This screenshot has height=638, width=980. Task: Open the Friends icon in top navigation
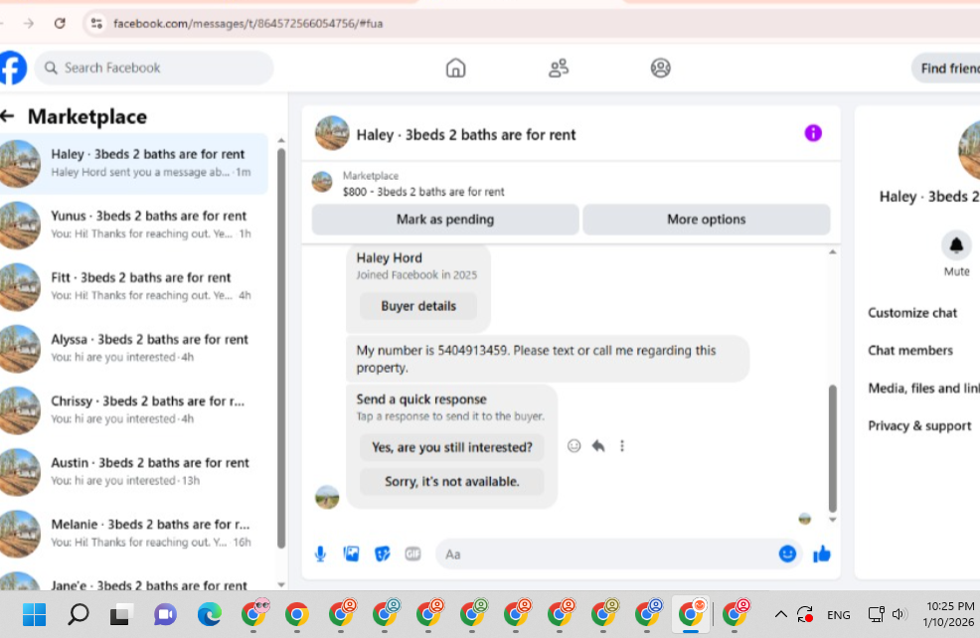559,68
